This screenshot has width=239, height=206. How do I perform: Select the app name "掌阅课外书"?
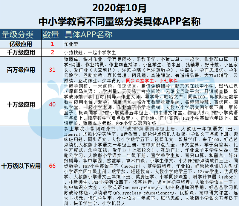pyautogui.click(x=102, y=129)
